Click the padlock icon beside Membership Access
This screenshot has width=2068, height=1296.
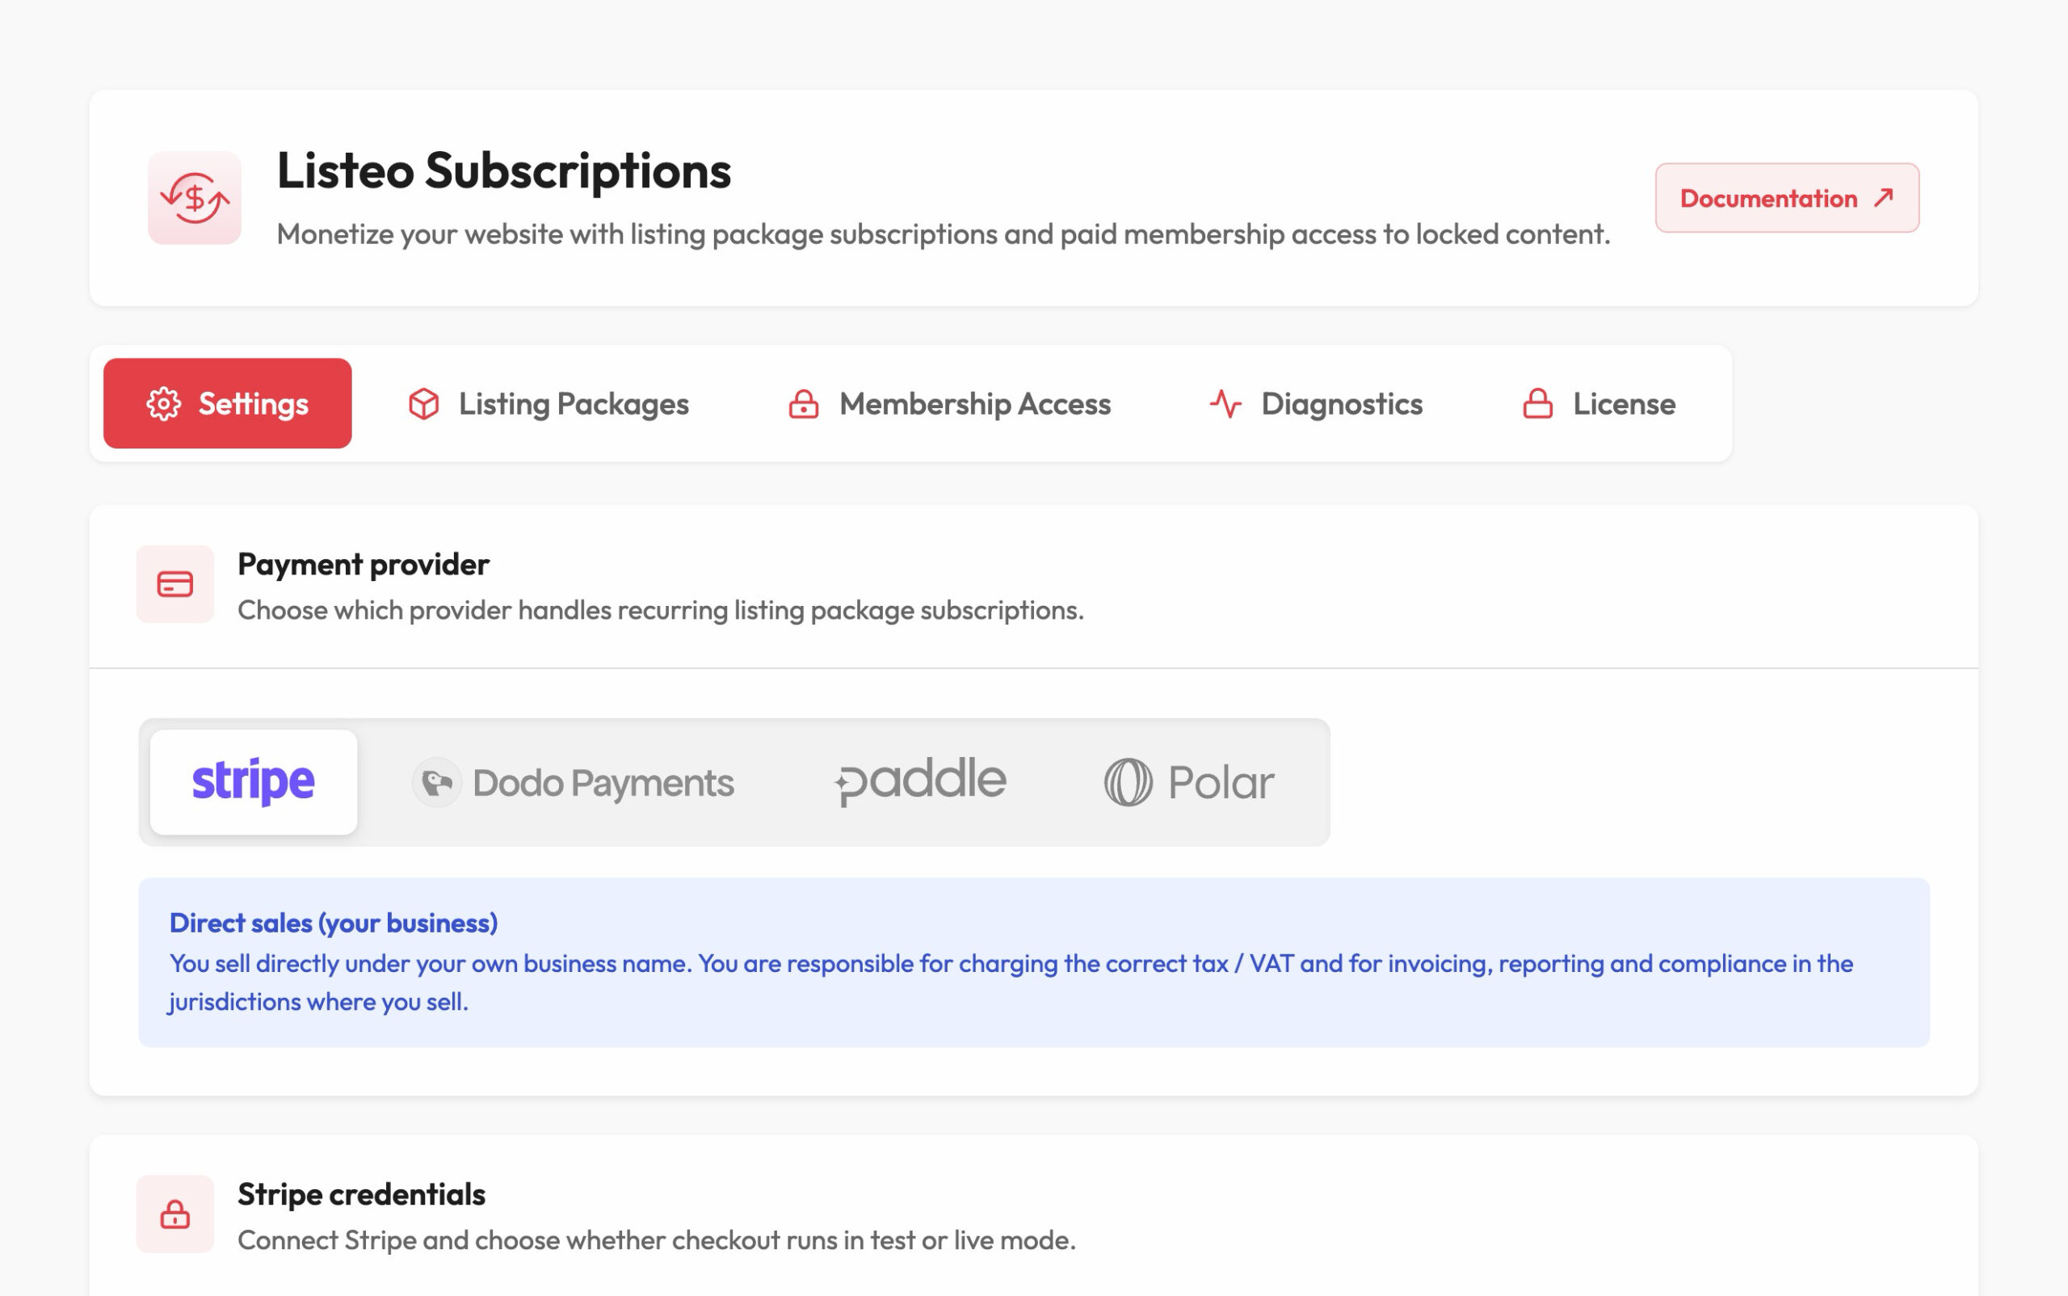803,404
